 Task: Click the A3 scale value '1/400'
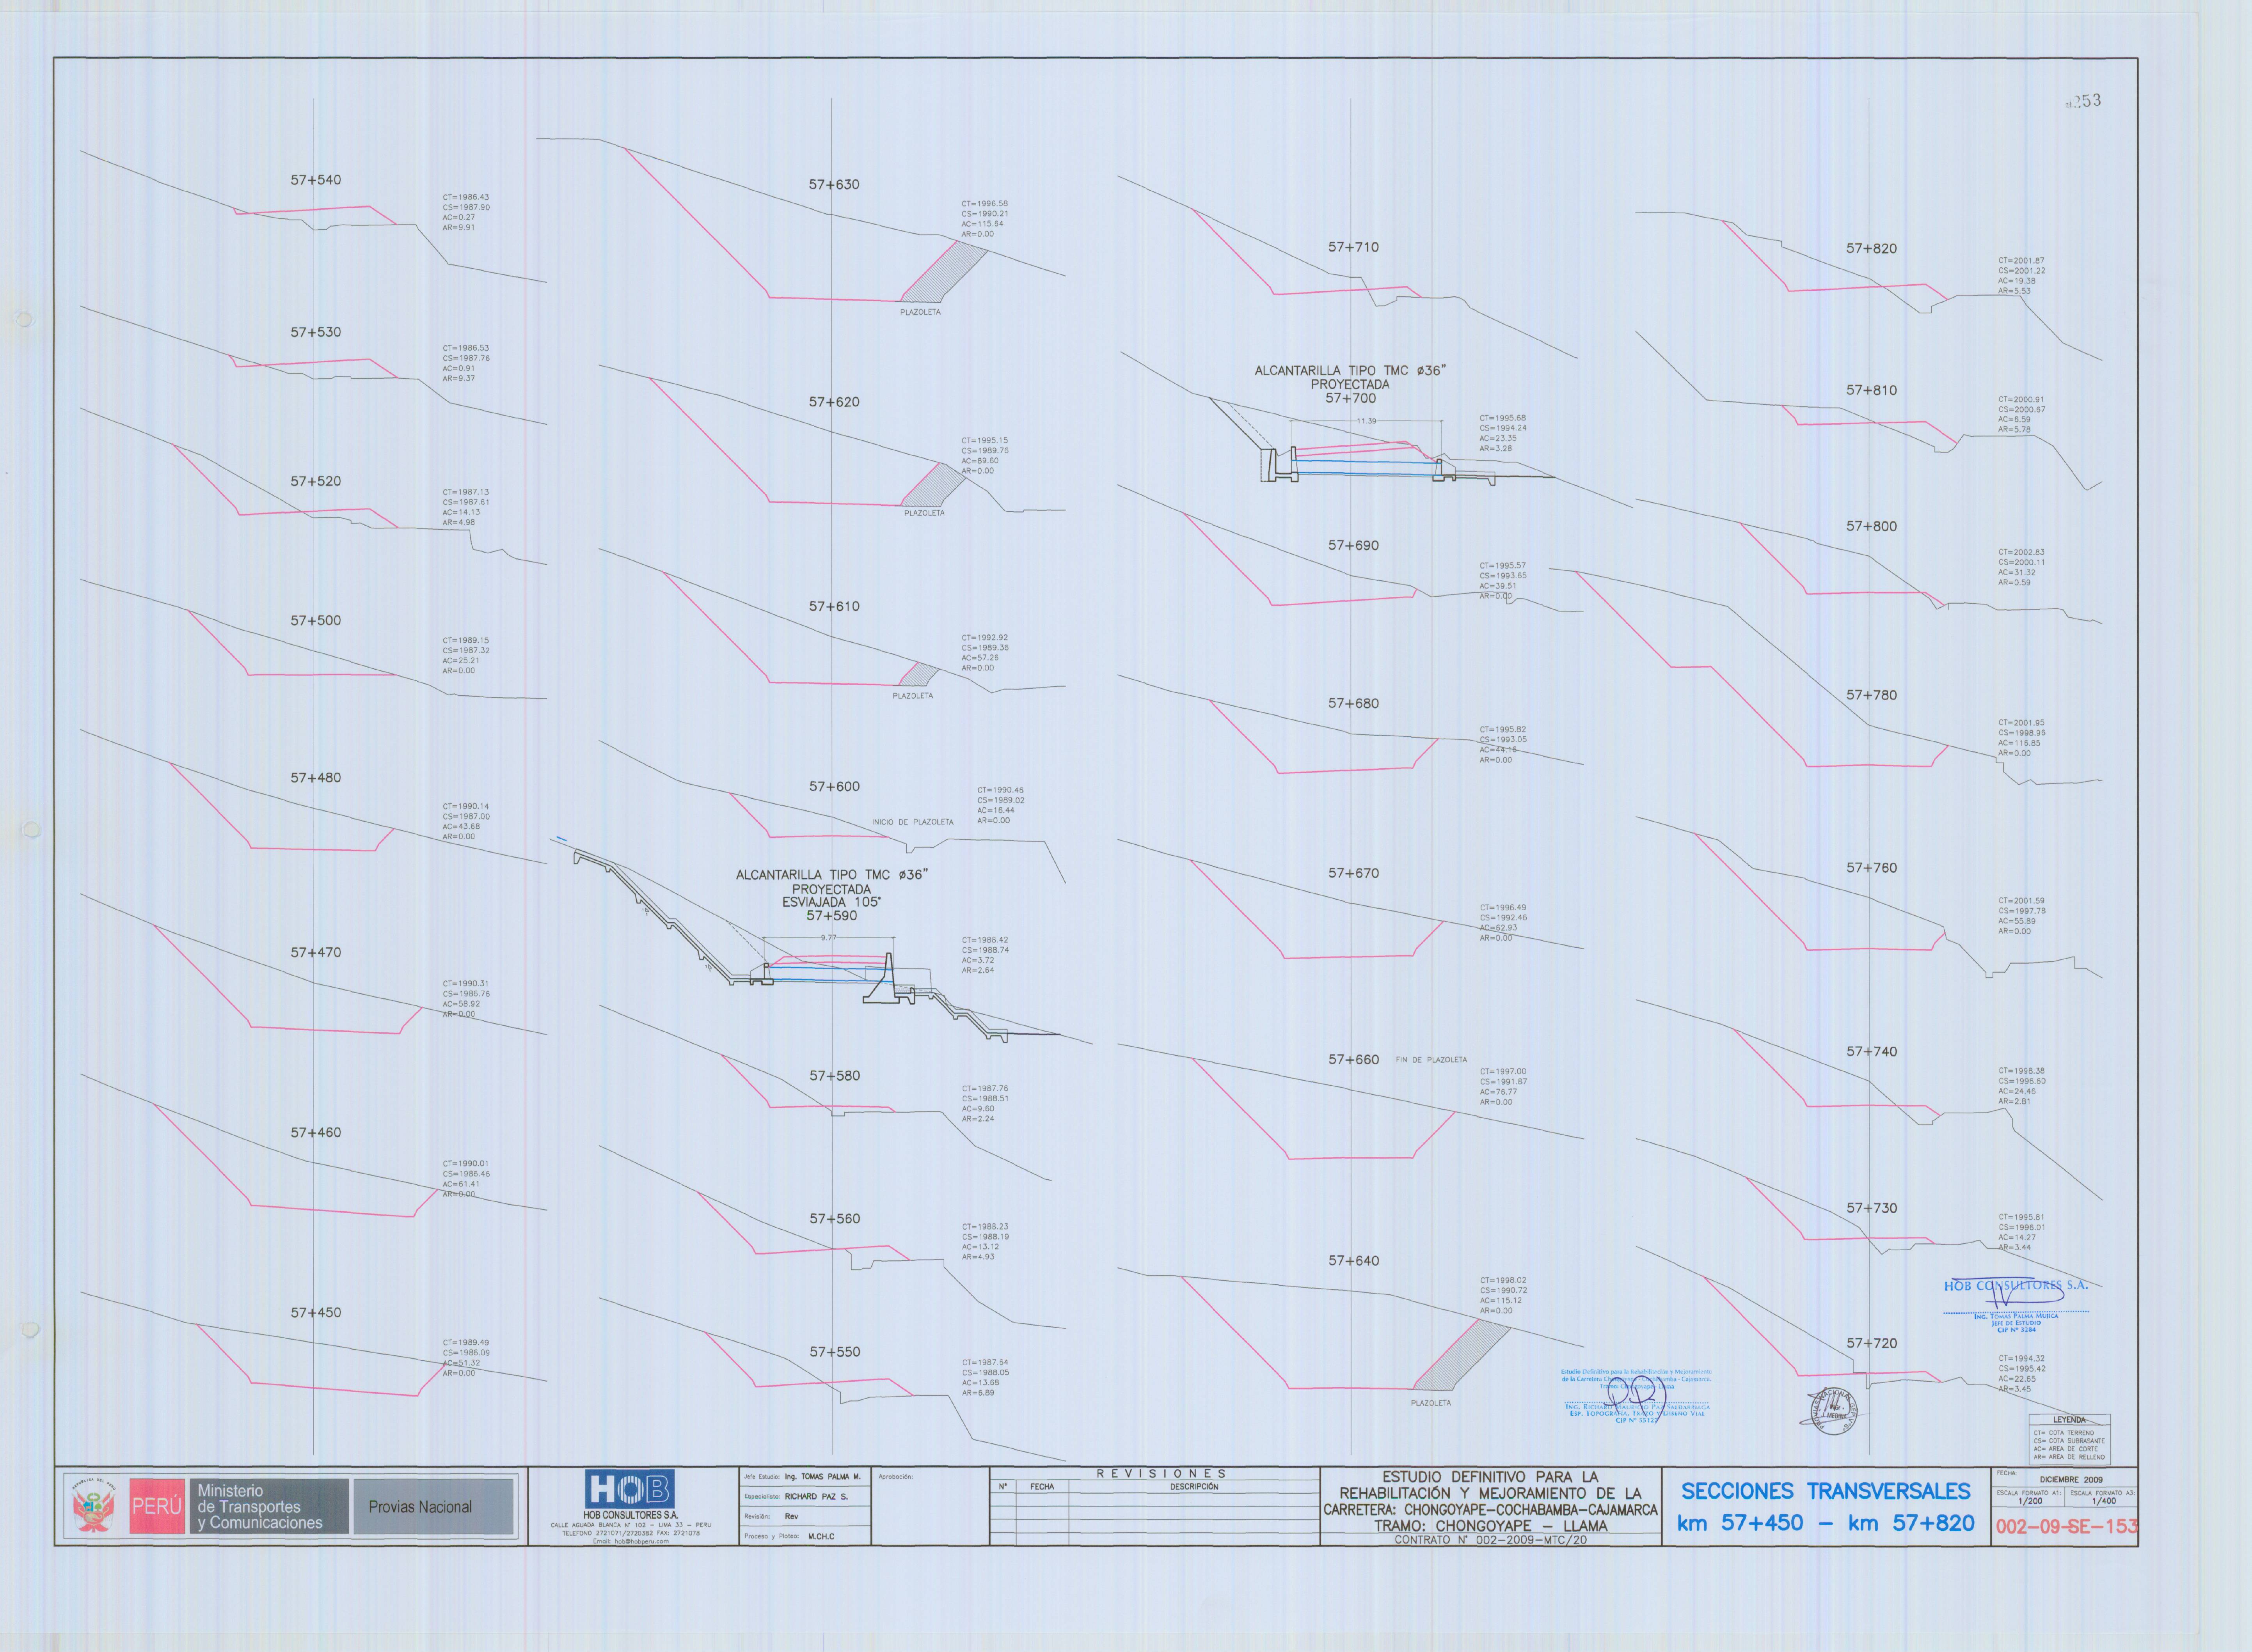tap(2103, 1501)
